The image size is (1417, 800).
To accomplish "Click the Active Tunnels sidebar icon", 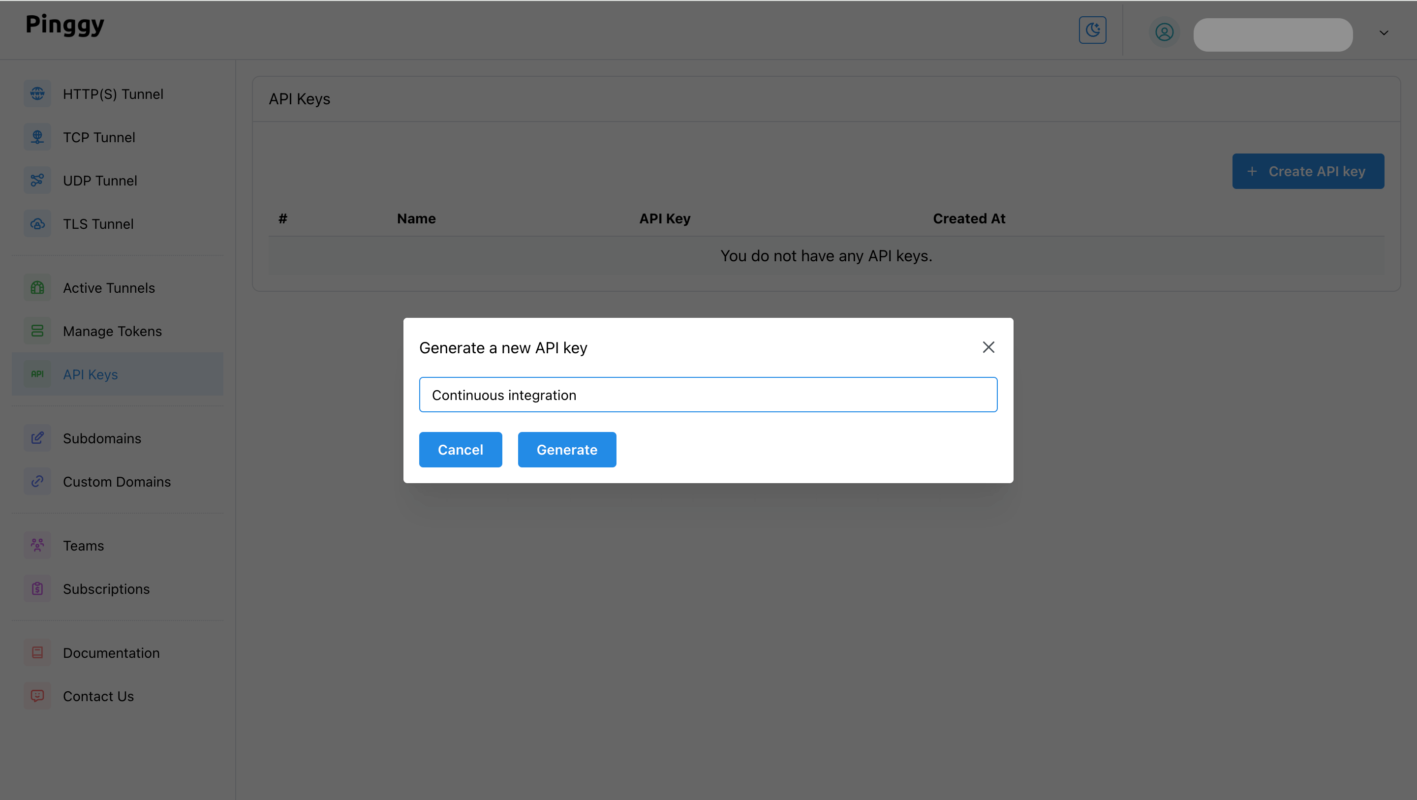I will pos(37,287).
